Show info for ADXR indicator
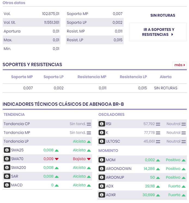The image size is (189, 203). pyautogui.click(x=102, y=195)
